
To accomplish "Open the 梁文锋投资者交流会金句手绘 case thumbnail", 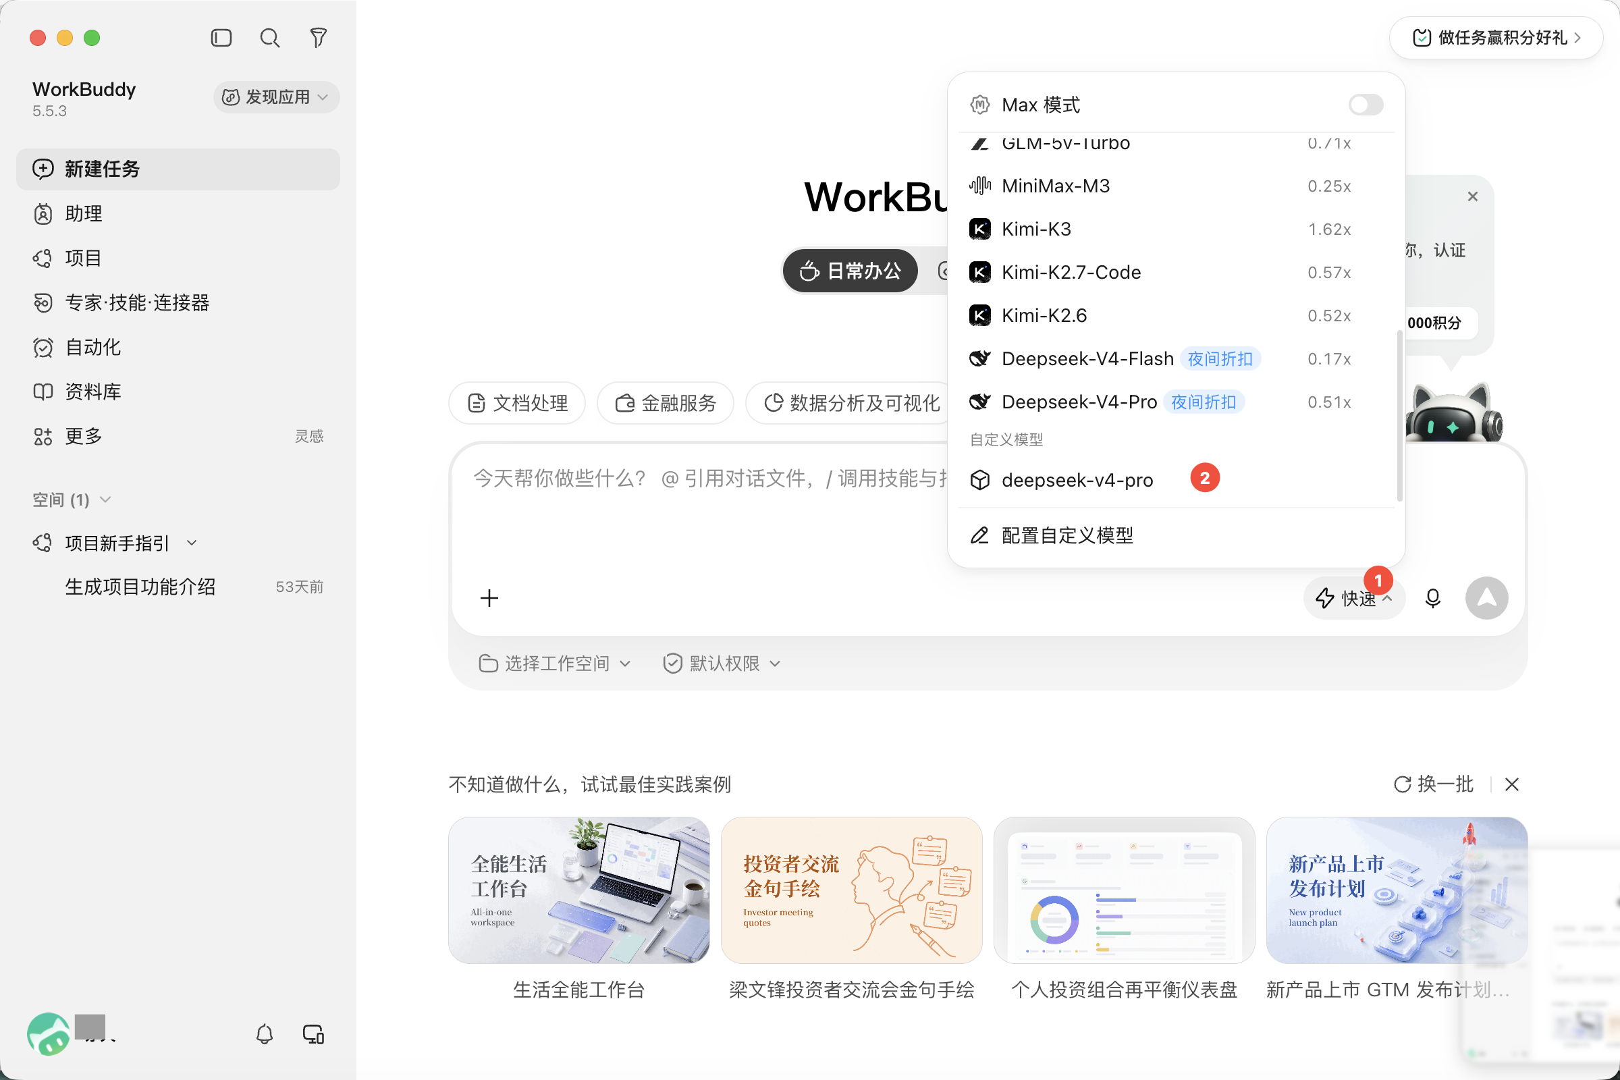I will click(x=851, y=890).
